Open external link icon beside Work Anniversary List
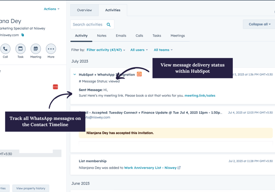Image resolution: width=275 pixels, height=192 pixels. pyautogui.click(x=179, y=168)
